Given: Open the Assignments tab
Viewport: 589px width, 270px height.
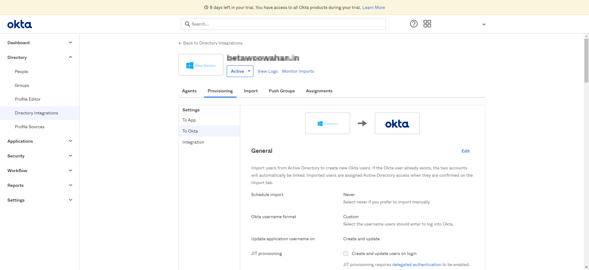Looking at the screenshot, I should [319, 91].
